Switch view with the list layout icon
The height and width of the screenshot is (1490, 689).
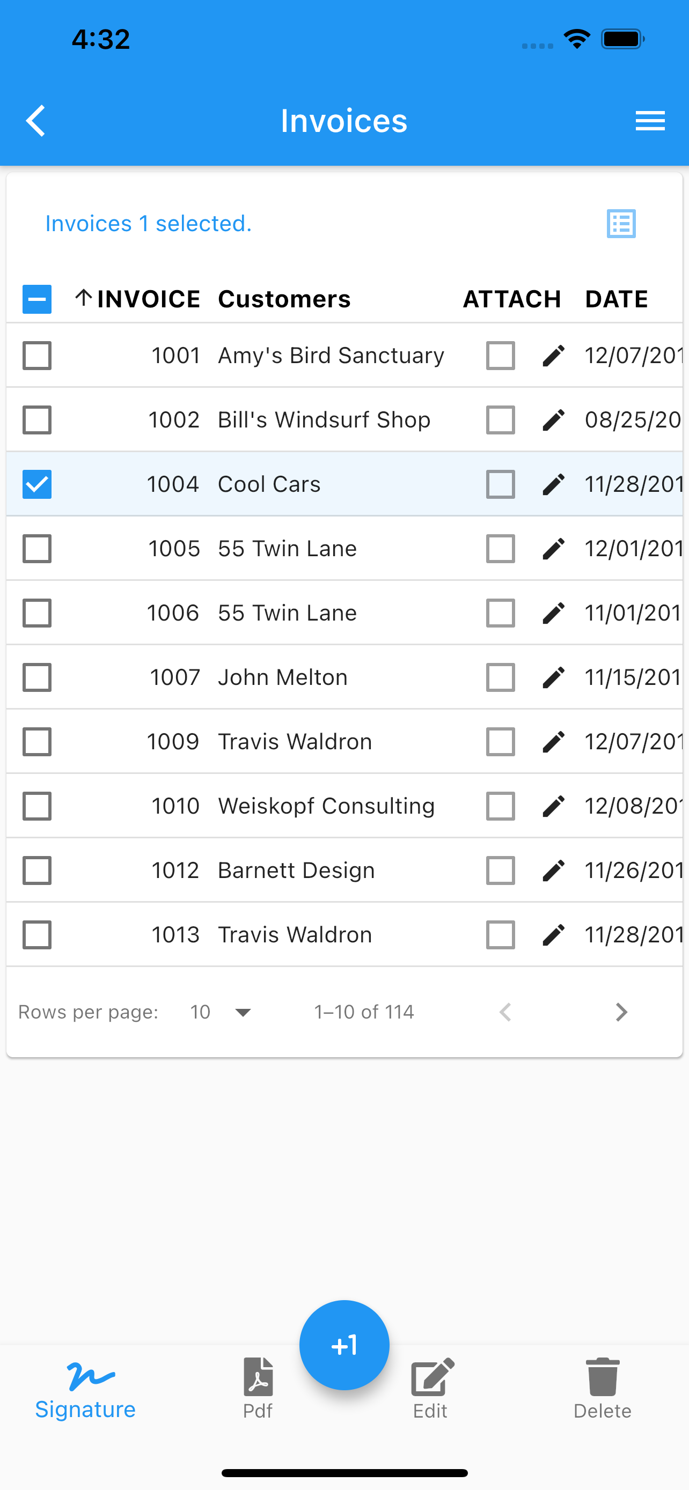tap(621, 223)
